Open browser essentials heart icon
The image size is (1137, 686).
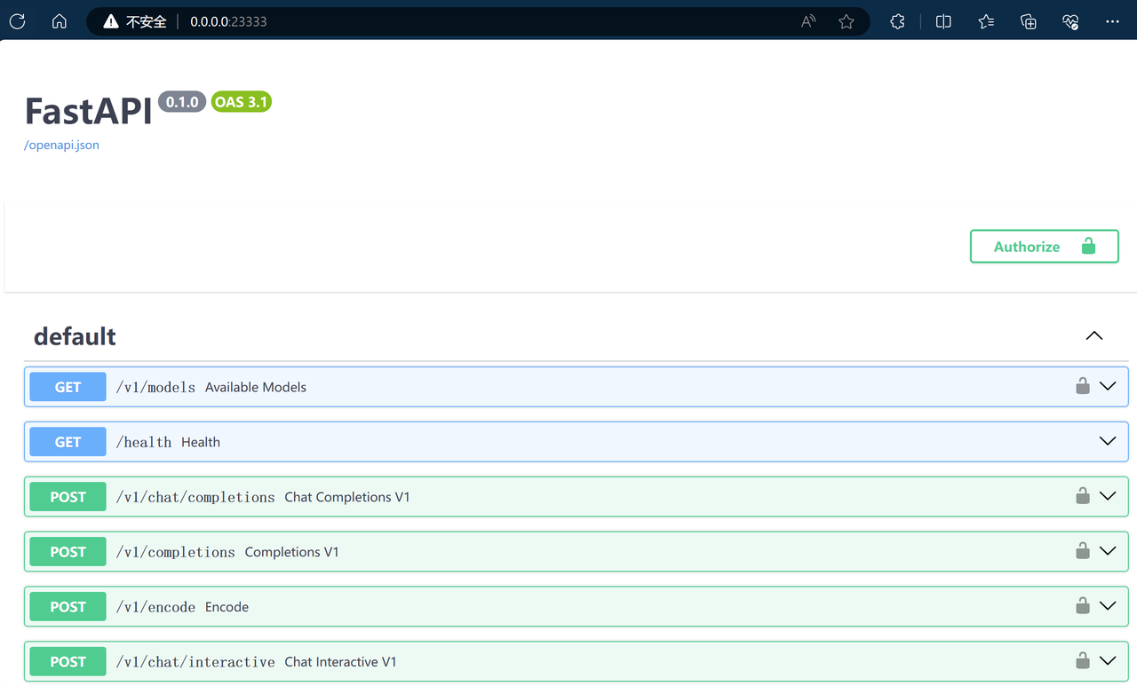tap(1070, 21)
